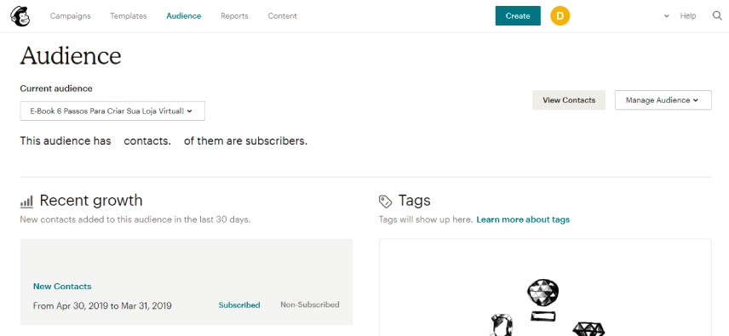Click 'Tags will show up here.' text
This screenshot has width=729, height=336.
tap(426, 219)
